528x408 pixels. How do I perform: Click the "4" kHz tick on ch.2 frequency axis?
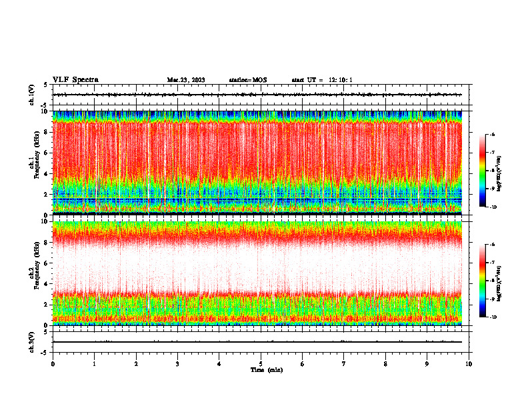pos(47,284)
